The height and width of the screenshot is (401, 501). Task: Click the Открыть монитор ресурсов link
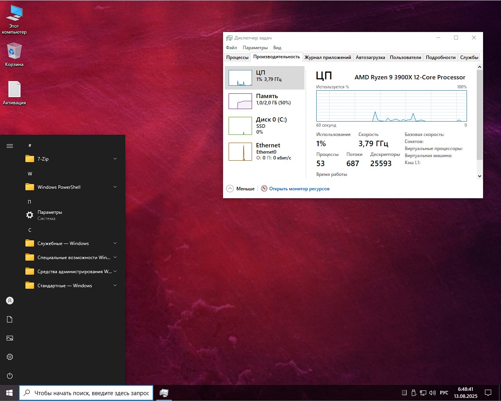[299, 189]
